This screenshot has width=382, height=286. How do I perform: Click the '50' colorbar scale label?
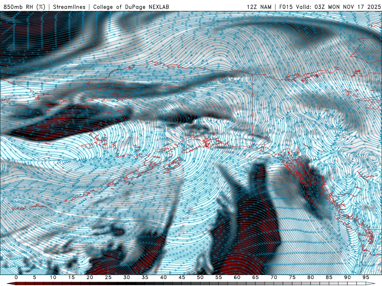tap(200, 277)
